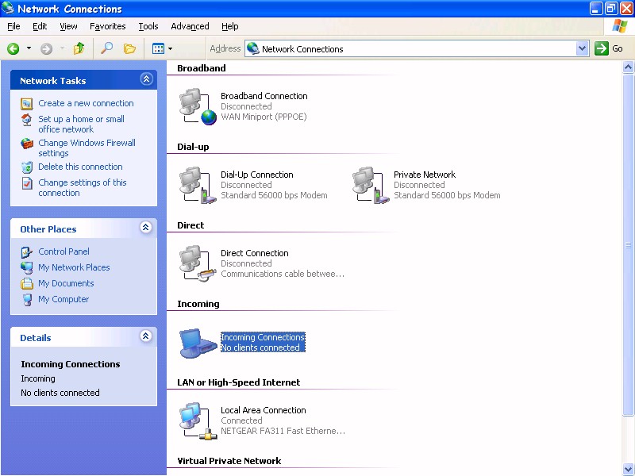The height and width of the screenshot is (476, 635).
Task: Click the Private Network name text
Action: pos(425,175)
